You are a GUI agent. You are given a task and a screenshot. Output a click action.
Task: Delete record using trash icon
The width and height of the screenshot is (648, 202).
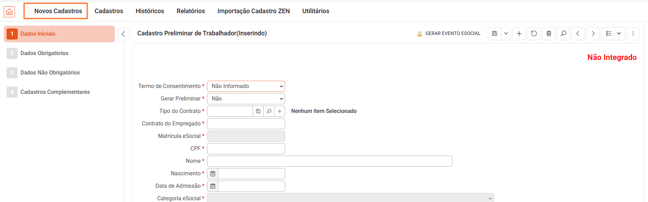549,34
